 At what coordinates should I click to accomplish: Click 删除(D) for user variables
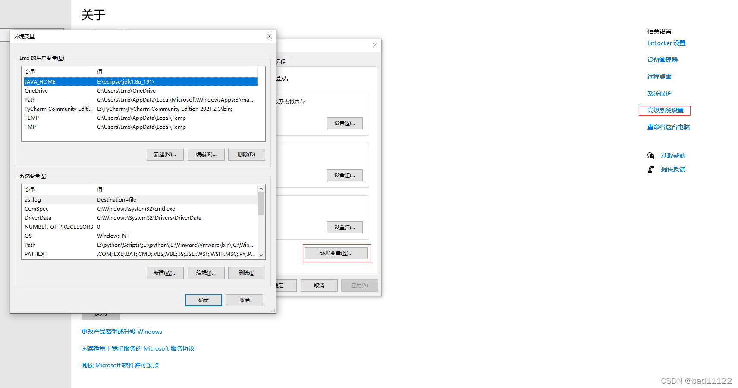247,155
